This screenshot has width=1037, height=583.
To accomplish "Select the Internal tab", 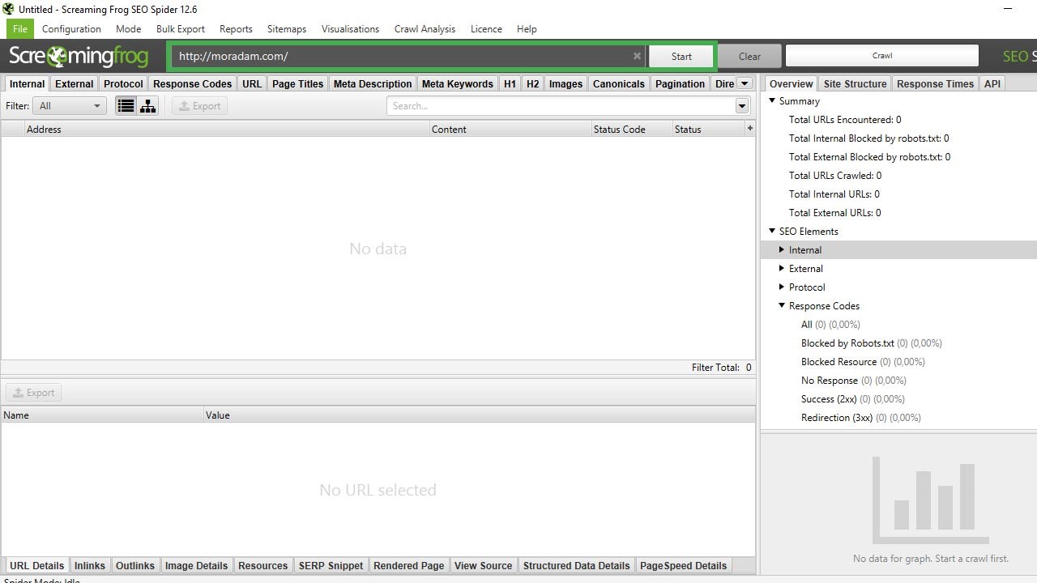I will click(27, 83).
